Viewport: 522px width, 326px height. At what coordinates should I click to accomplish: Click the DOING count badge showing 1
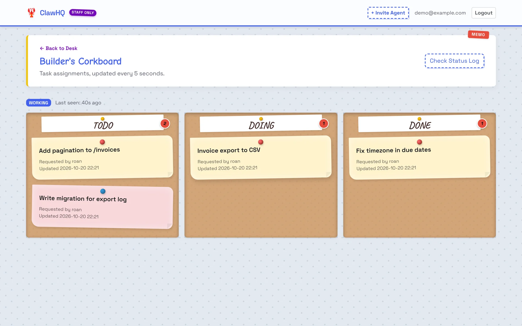(x=324, y=124)
